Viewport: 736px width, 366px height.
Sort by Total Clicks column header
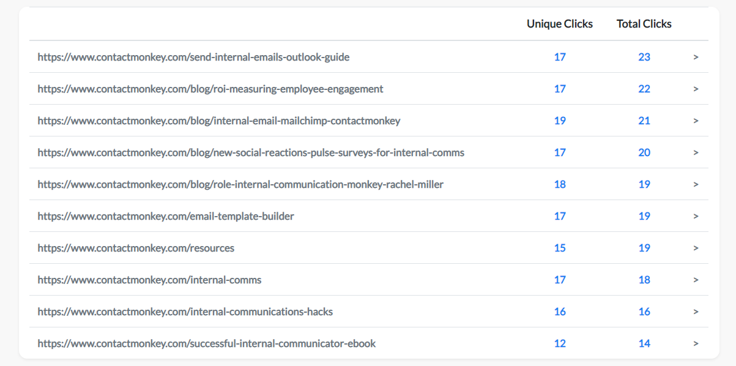click(x=644, y=24)
